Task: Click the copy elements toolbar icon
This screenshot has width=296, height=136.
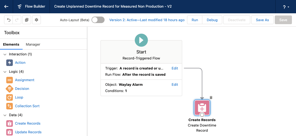Action: 27,20
